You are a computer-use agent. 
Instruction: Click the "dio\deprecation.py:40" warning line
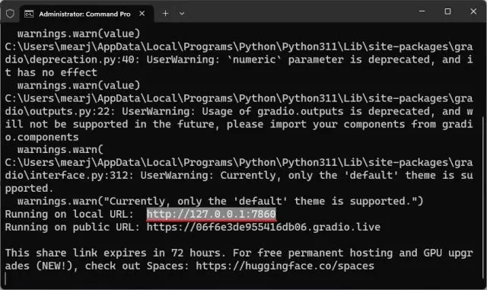(x=239, y=59)
